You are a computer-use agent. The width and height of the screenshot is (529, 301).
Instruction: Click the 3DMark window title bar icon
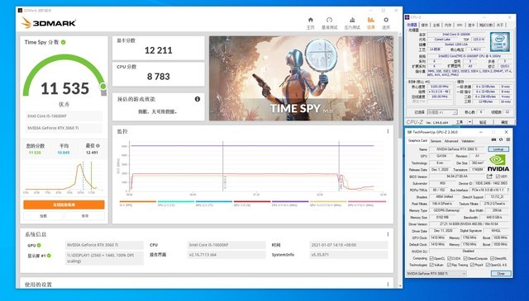pyautogui.click(x=20, y=11)
